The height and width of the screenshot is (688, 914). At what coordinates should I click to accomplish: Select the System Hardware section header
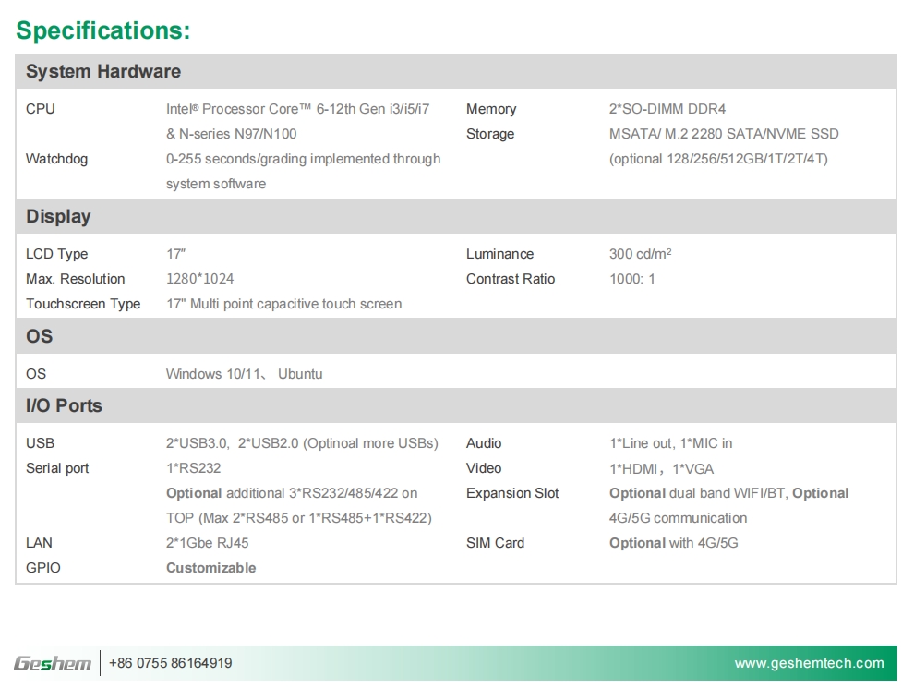[103, 72]
